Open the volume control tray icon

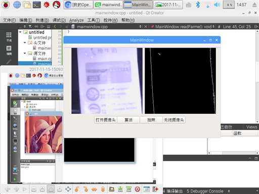point(217,5)
